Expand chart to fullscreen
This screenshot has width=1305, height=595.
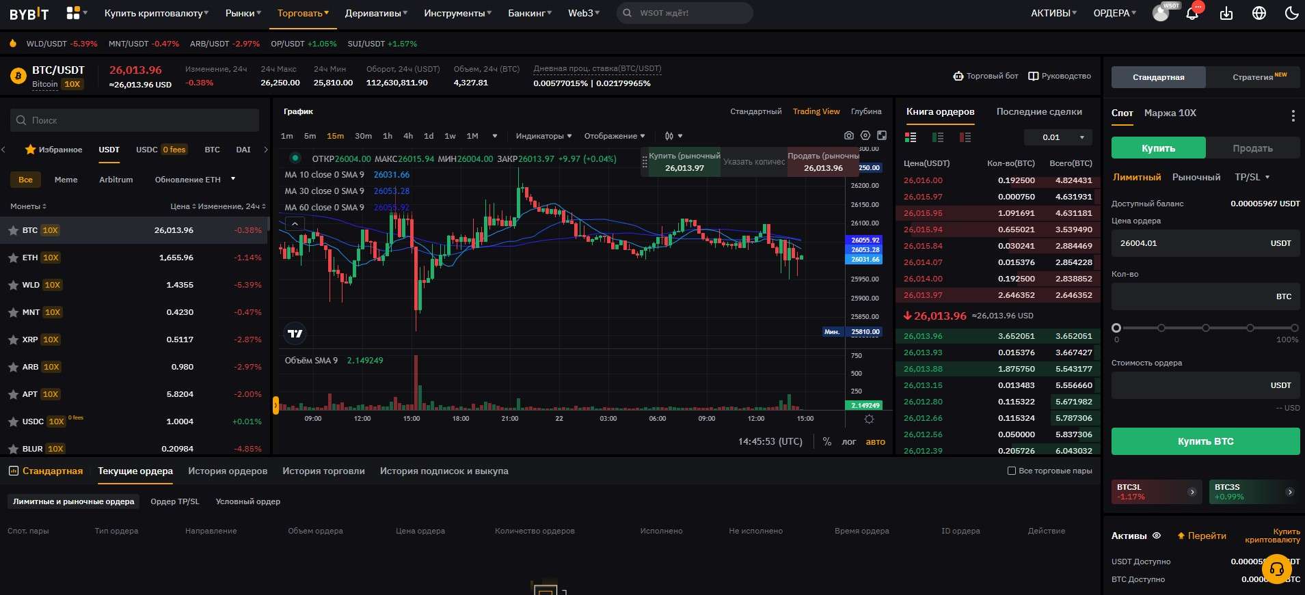882,135
